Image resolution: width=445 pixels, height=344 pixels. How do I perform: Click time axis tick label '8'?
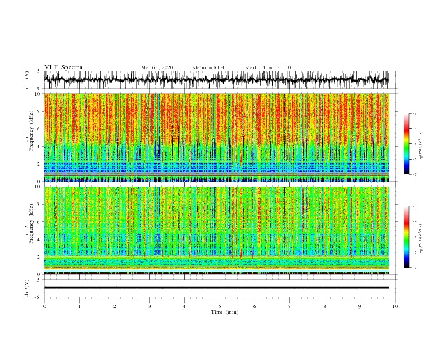click(325, 306)
